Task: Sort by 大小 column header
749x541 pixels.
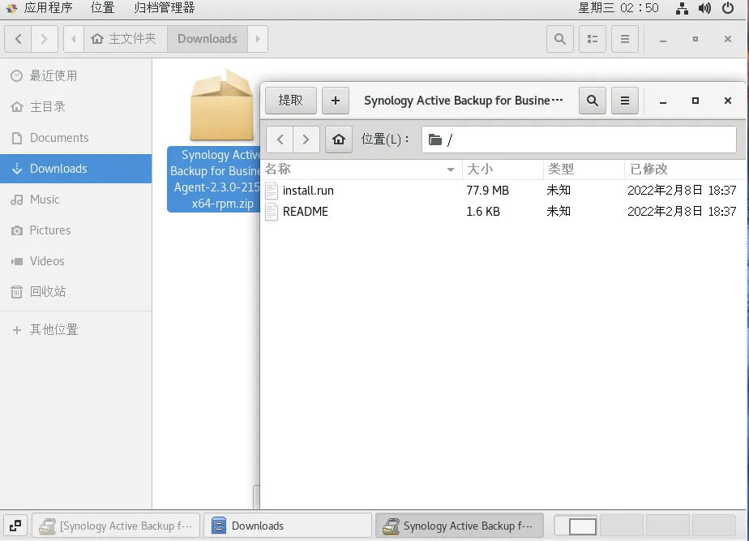Action: click(503, 170)
